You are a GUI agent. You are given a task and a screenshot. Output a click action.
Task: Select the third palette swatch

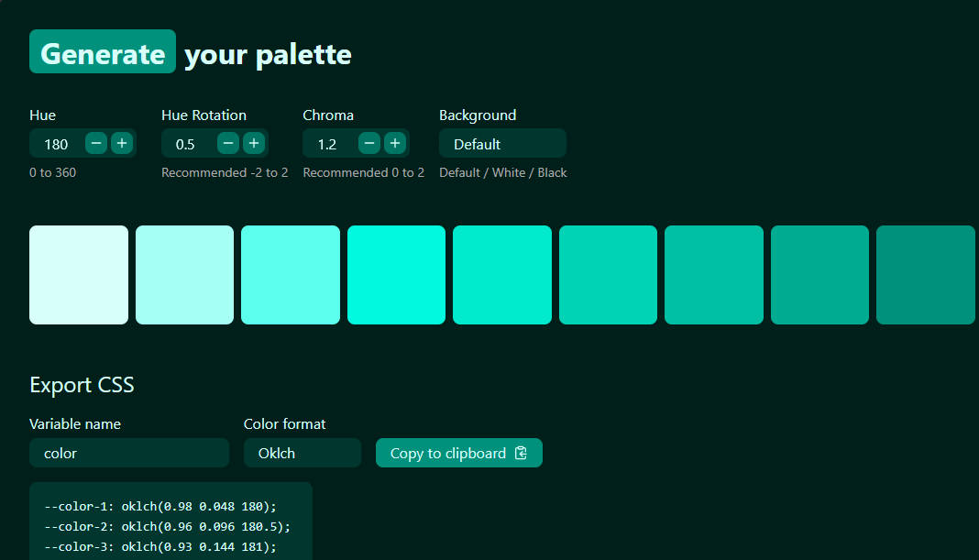point(291,275)
